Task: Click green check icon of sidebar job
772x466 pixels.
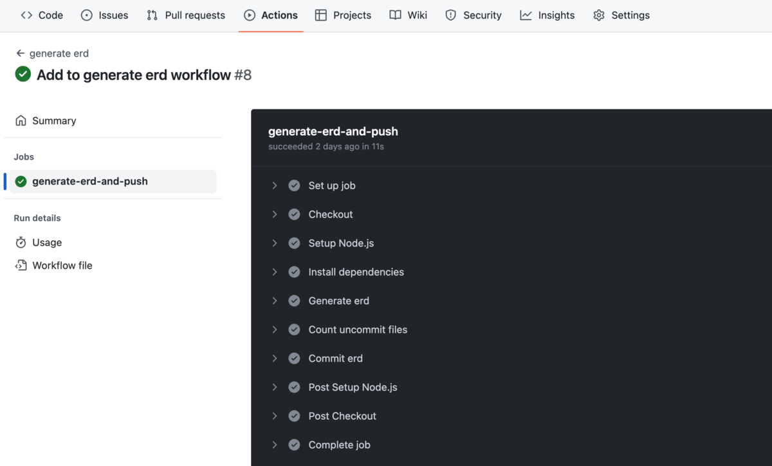Action: (x=21, y=182)
